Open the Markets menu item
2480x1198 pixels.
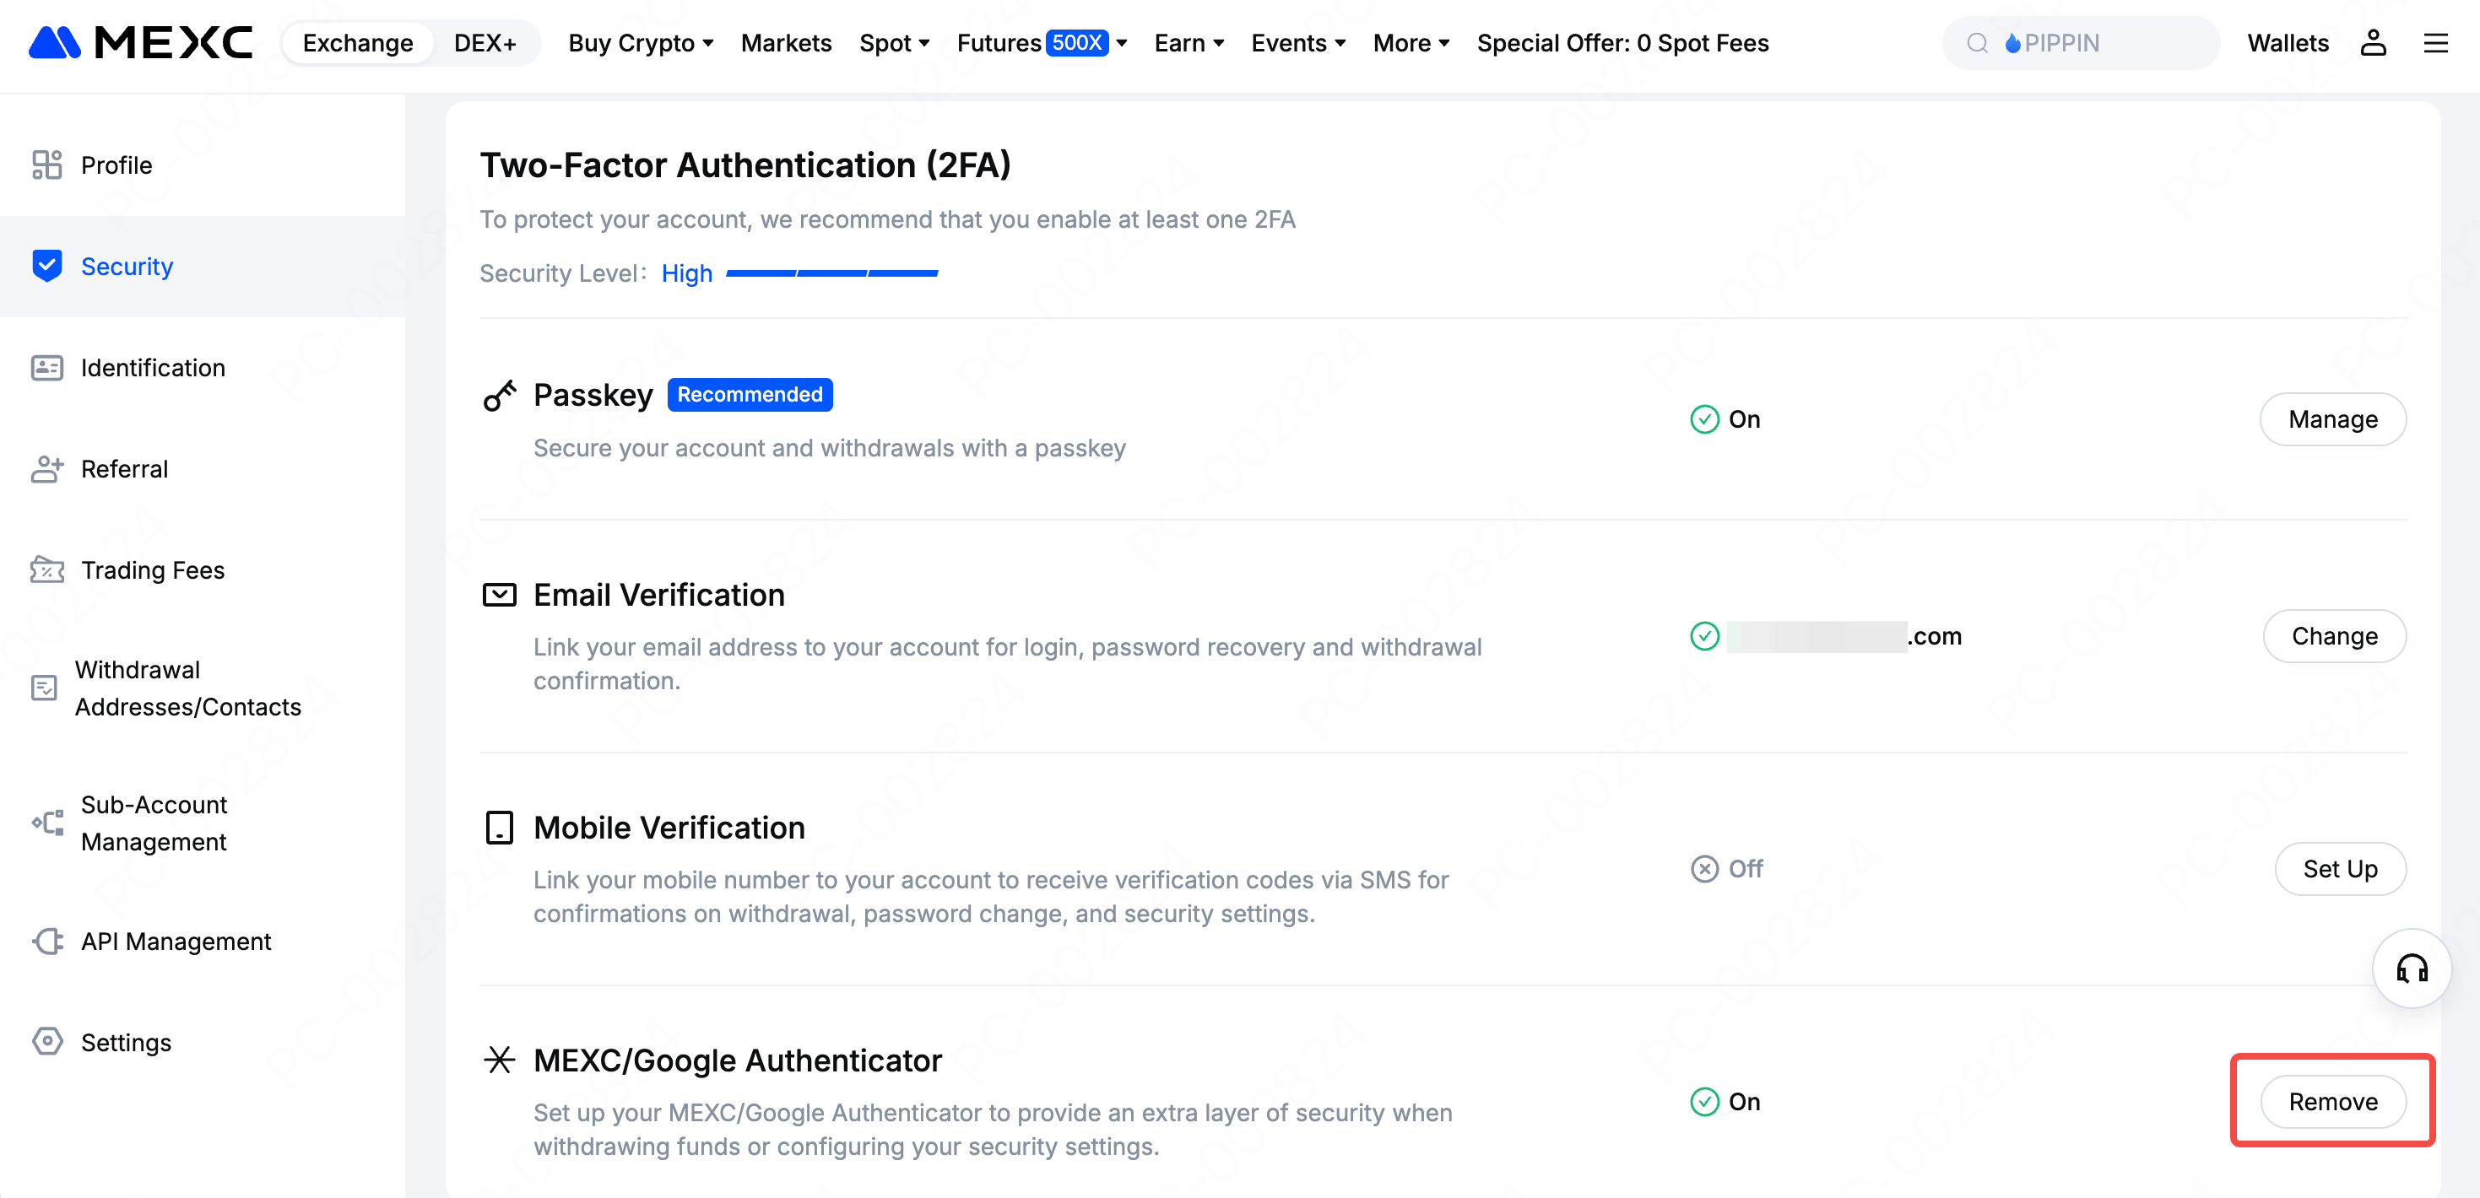(786, 42)
